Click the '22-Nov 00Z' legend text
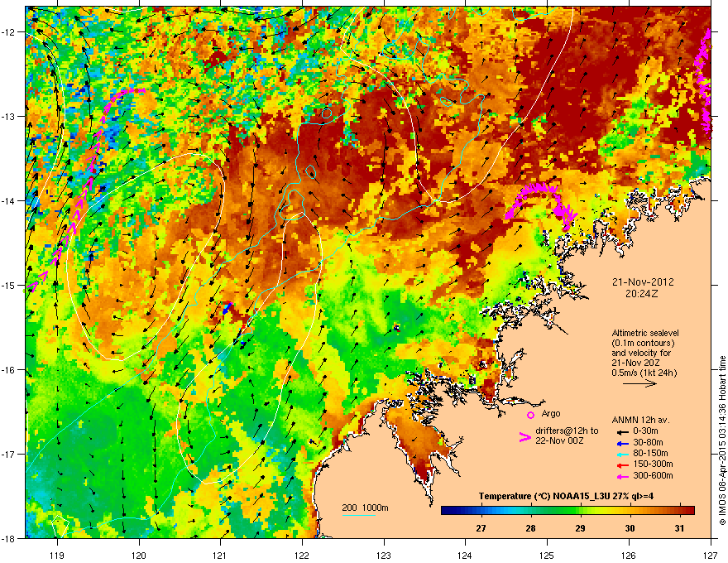Viewport: 728px width, 563px height. click(x=559, y=440)
